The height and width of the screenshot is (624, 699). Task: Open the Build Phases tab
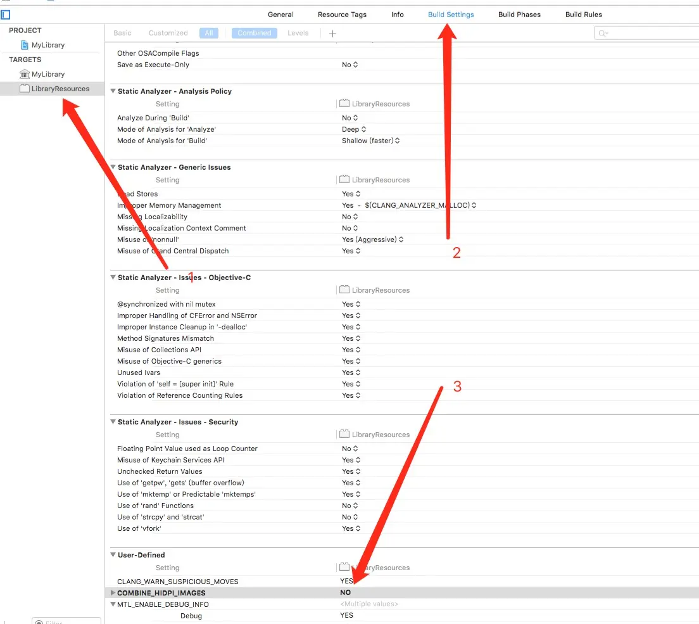519,15
